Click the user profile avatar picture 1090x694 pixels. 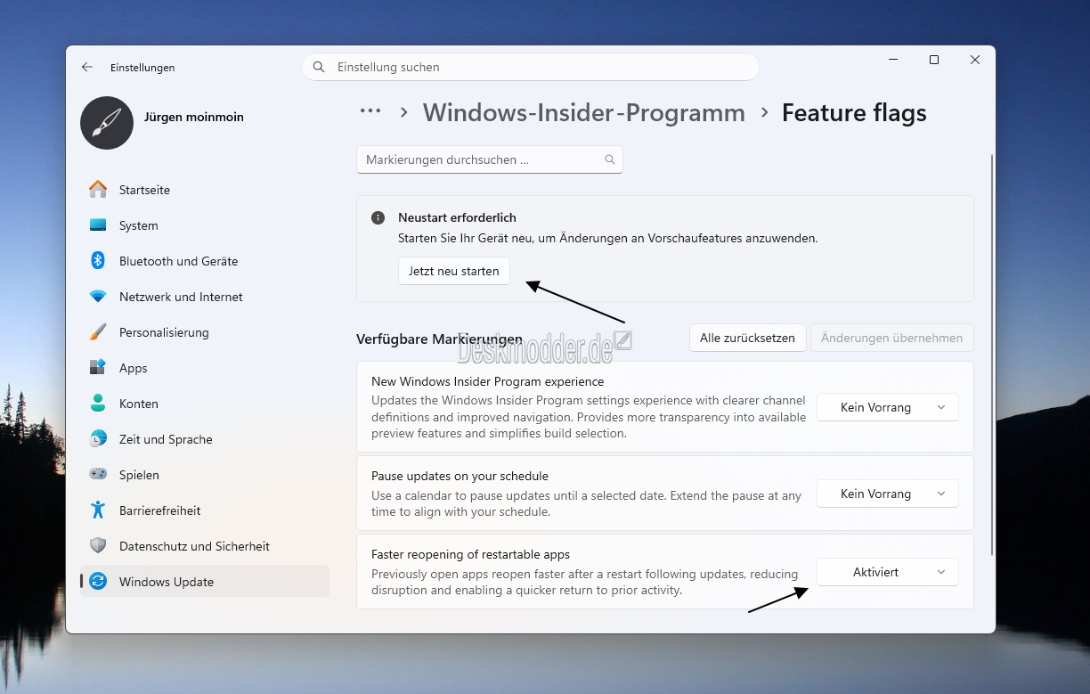pyautogui.click(x=107, y=123)
